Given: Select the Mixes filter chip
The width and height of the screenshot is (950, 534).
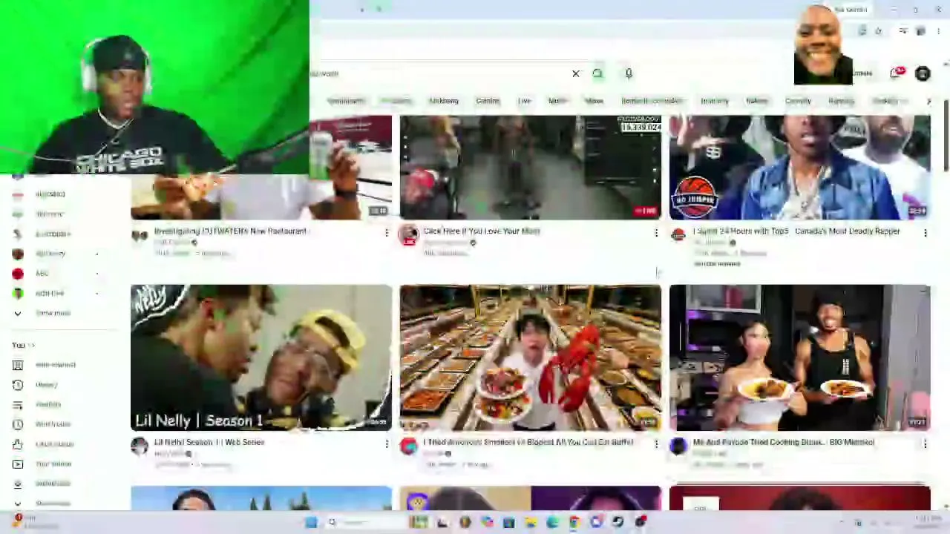Looking at the screenshot, I should [x=594, y=101].
